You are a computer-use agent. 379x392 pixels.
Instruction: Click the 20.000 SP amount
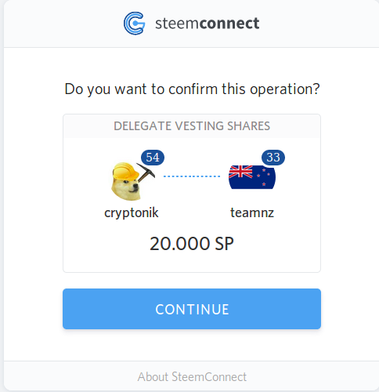(192, 244)
